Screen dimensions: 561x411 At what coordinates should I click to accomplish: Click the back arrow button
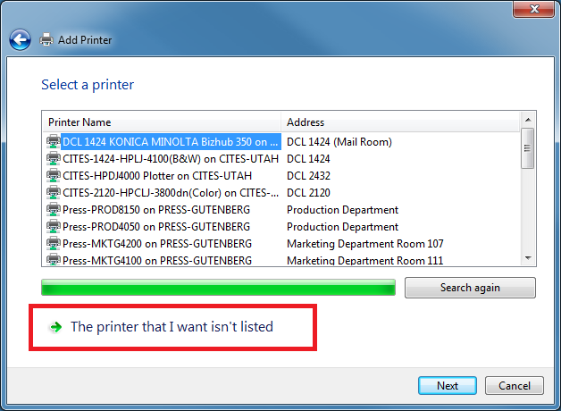(20, 40)
